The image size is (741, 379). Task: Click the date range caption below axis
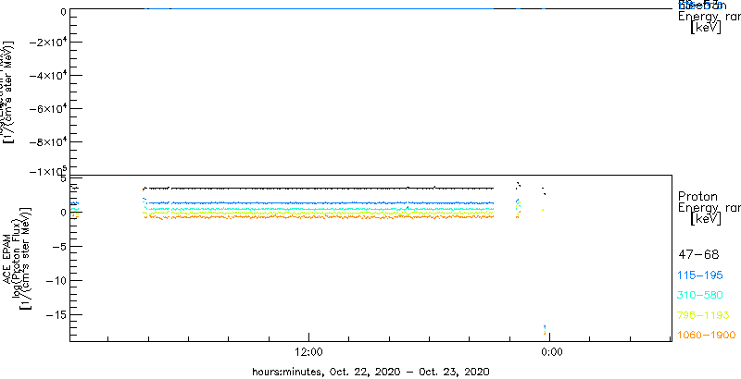pos(371,372)
